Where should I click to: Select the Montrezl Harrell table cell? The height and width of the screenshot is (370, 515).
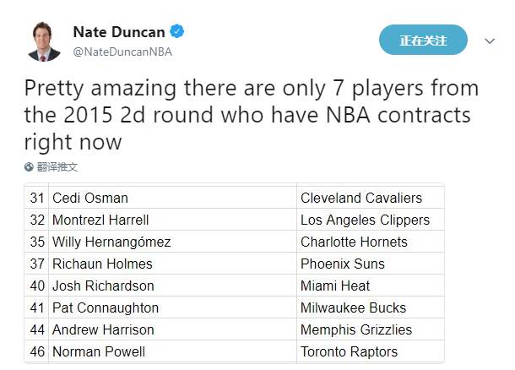pos(100,220)
